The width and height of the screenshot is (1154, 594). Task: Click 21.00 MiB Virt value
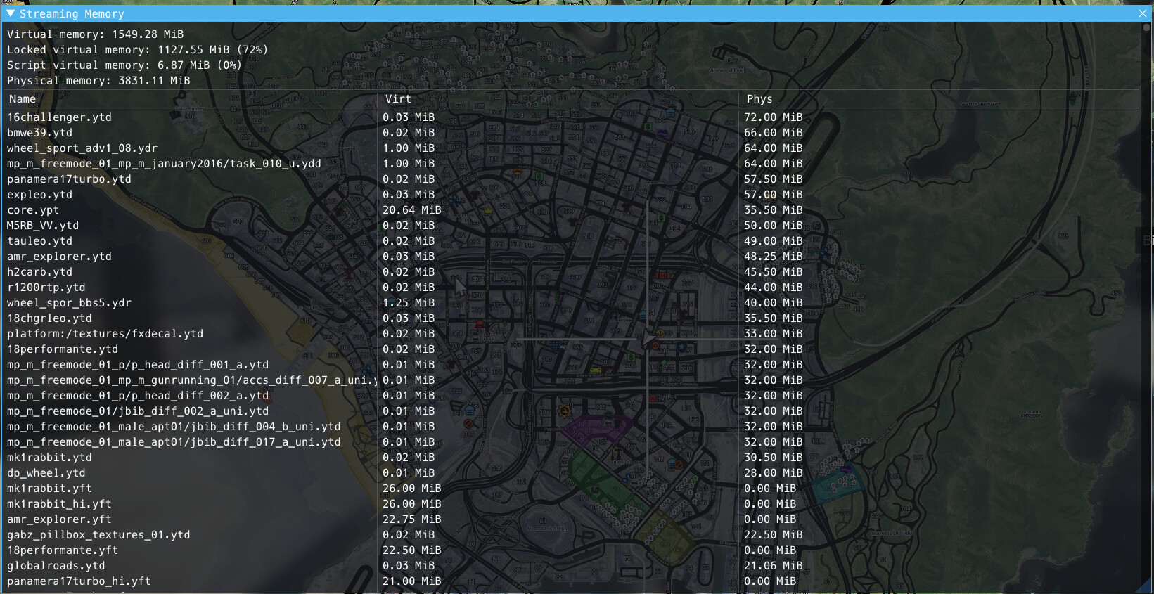[412, 581]
